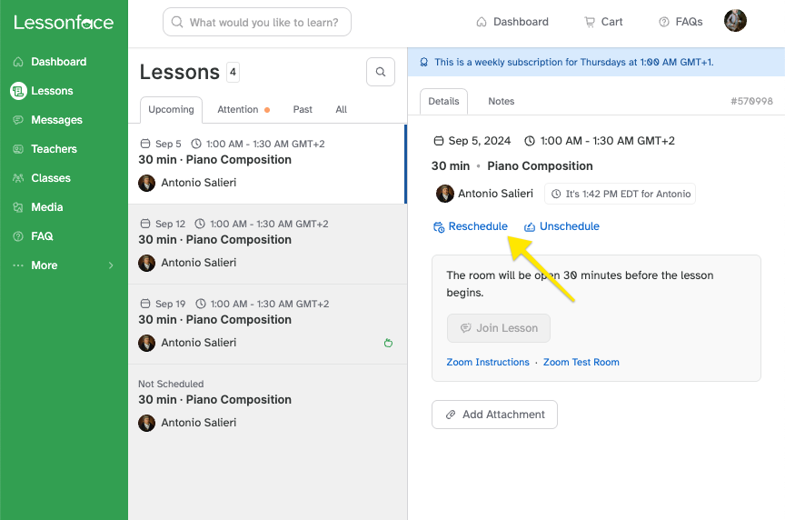
Task: Open the lessons search magnifier button
Action: (x=381, y=72)
